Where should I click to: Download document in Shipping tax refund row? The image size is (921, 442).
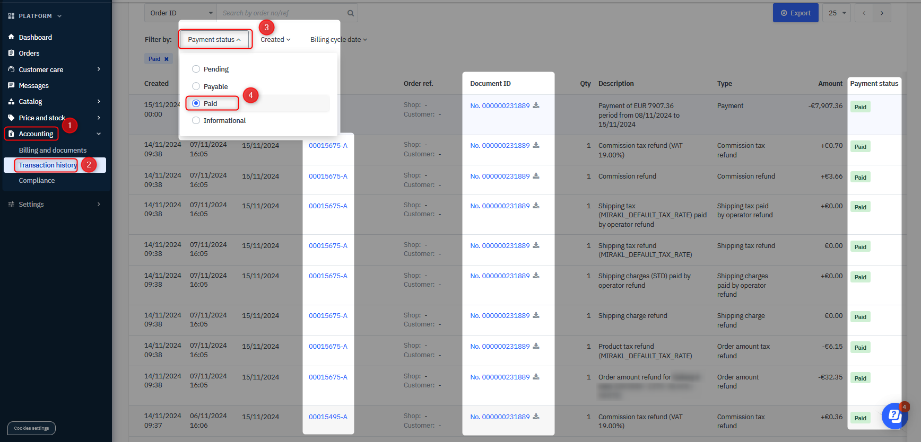536,245
